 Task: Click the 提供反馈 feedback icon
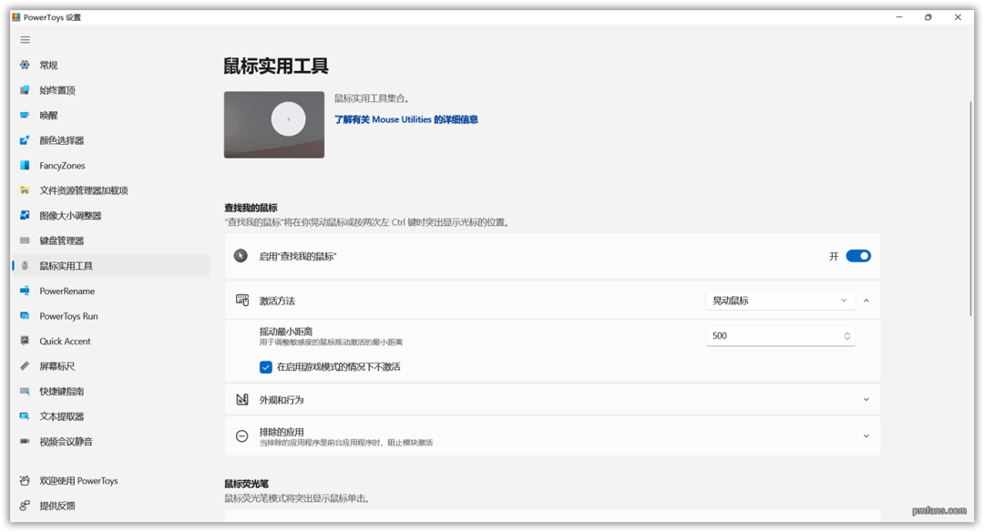pos(25,506)
